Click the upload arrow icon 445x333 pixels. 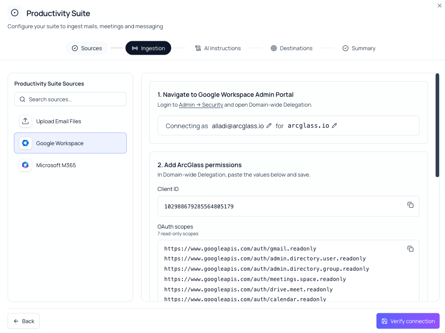25,121
